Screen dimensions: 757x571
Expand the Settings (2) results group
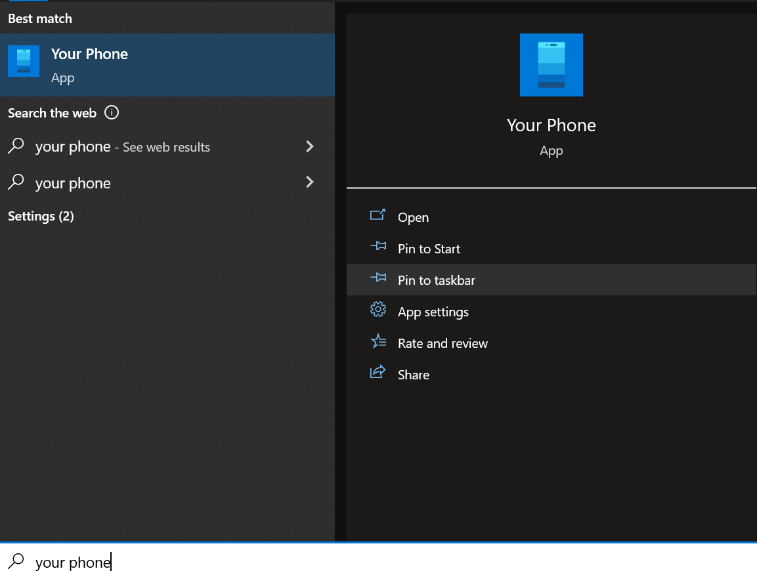coord(41,216)
